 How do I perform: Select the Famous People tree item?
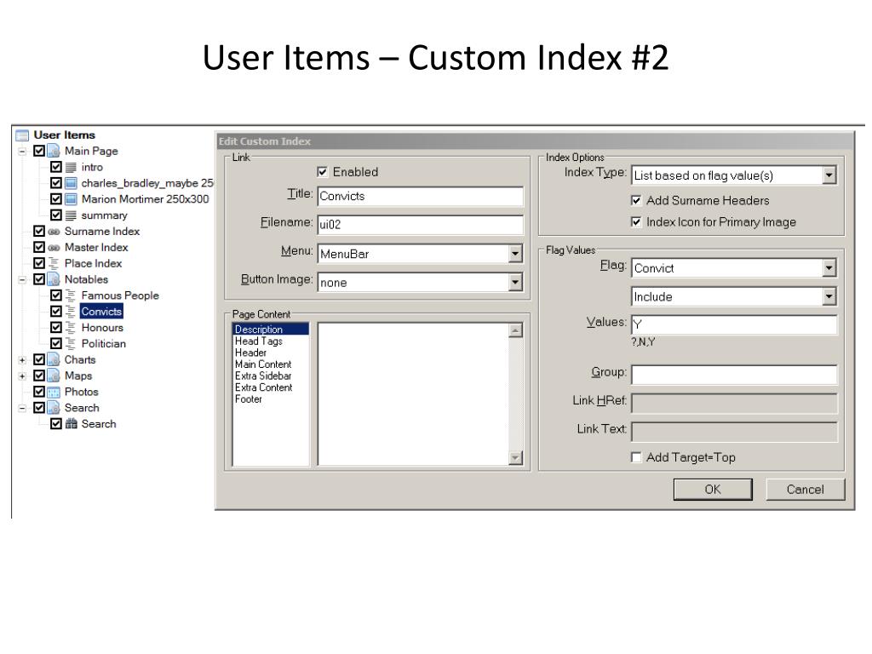(120, 295)
